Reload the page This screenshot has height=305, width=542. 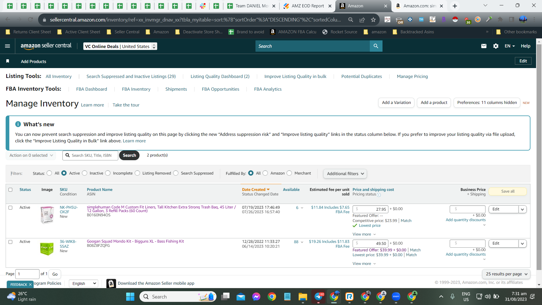point(30,19)
